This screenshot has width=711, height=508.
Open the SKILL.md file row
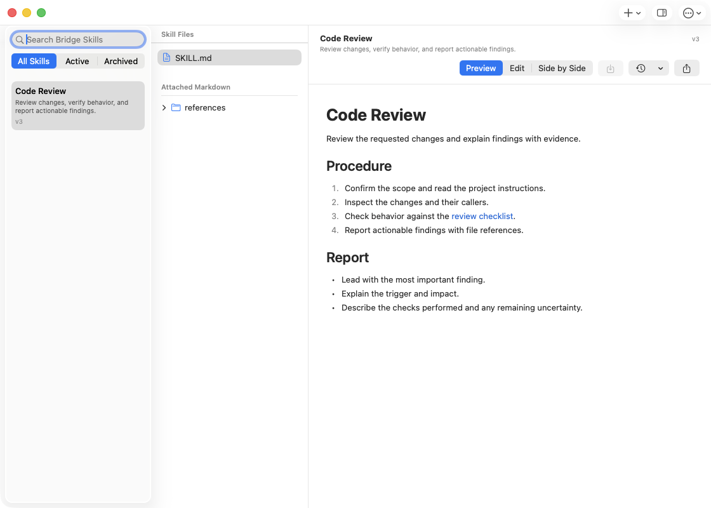[x=229, y=58]
